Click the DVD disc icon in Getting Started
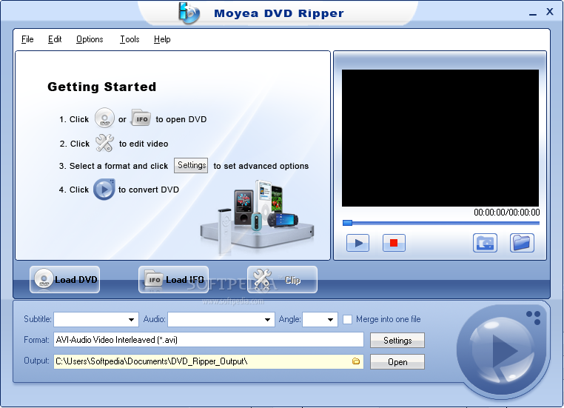Screen dimensions: 564x408 pyautogui.click(x=104, y=118)
